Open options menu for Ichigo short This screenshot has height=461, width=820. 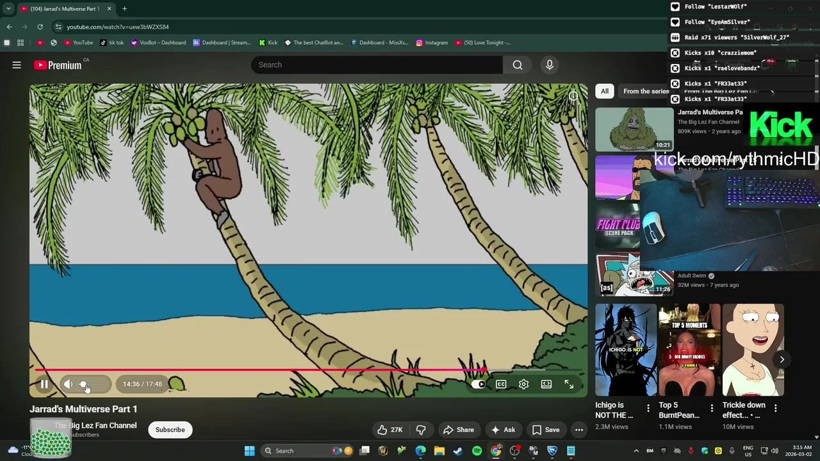pyautogui.click(x=648, y=408)
